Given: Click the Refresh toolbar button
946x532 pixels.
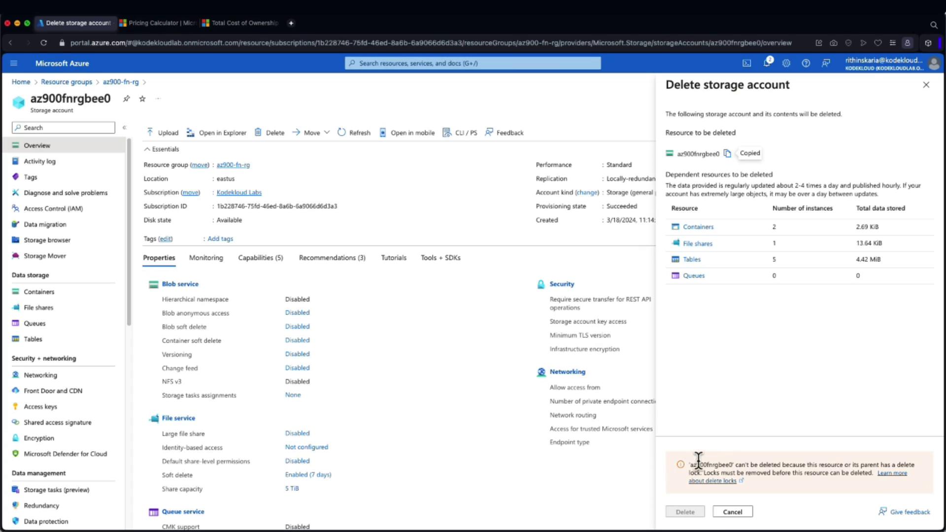Looking at the screenshot, I should 354,133.
